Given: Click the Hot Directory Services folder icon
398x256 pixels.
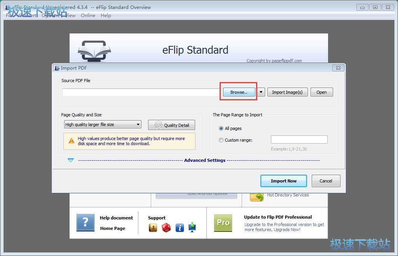Looking at the screenshot, I should [x=257, y=197].
